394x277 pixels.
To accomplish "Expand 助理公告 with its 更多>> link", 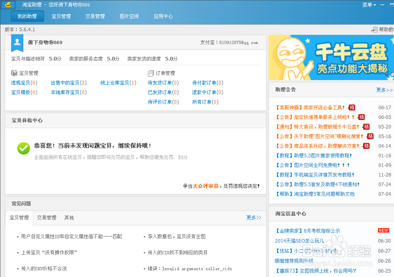I will pos(384,90).
